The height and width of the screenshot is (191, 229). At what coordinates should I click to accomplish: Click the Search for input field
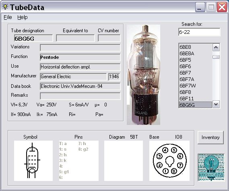(199, 32)
